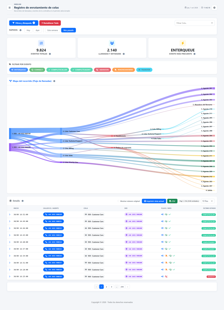Select the Esta semana quick range
The height and width of the screenshot is (310, 224).
(52, 30)
